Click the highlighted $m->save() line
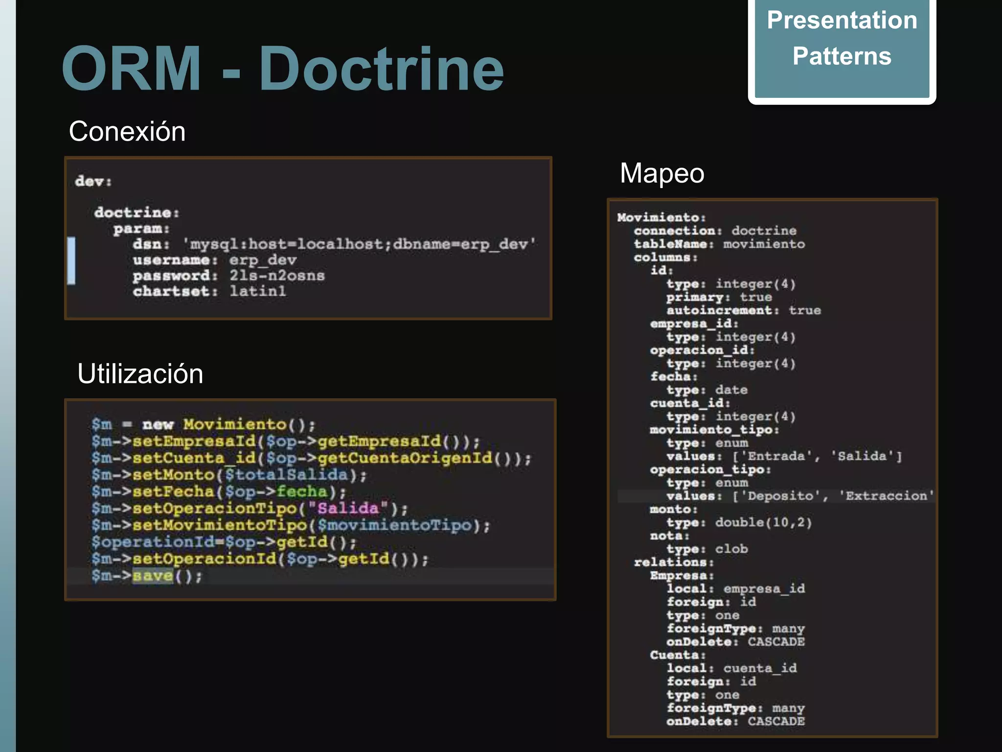 pyautogui.click(x=147, y=576)
